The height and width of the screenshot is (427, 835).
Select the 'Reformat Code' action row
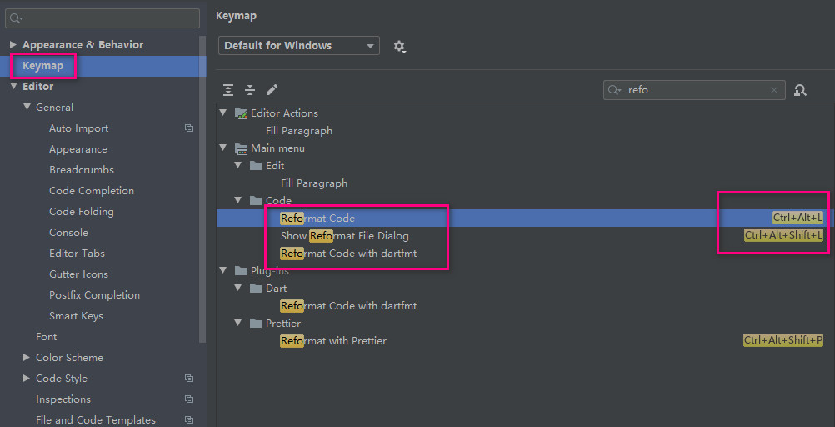coord(523,218)
